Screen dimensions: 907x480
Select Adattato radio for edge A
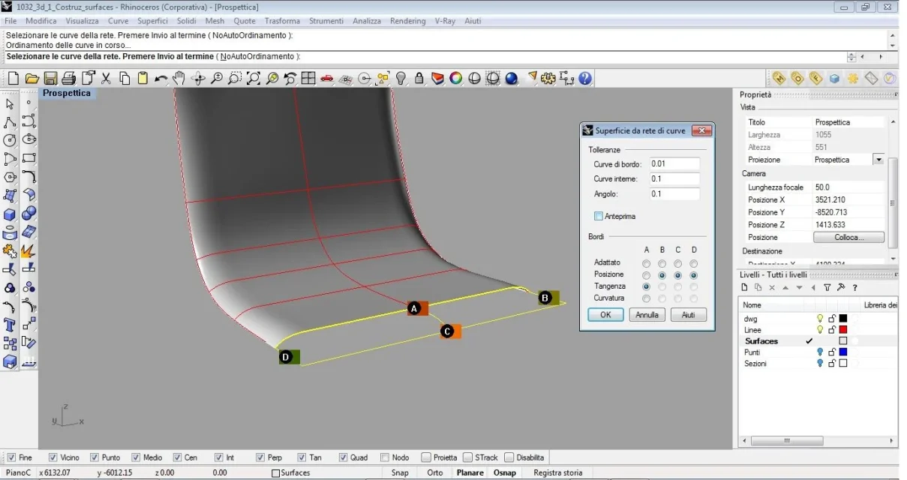[x=647, y=263]
